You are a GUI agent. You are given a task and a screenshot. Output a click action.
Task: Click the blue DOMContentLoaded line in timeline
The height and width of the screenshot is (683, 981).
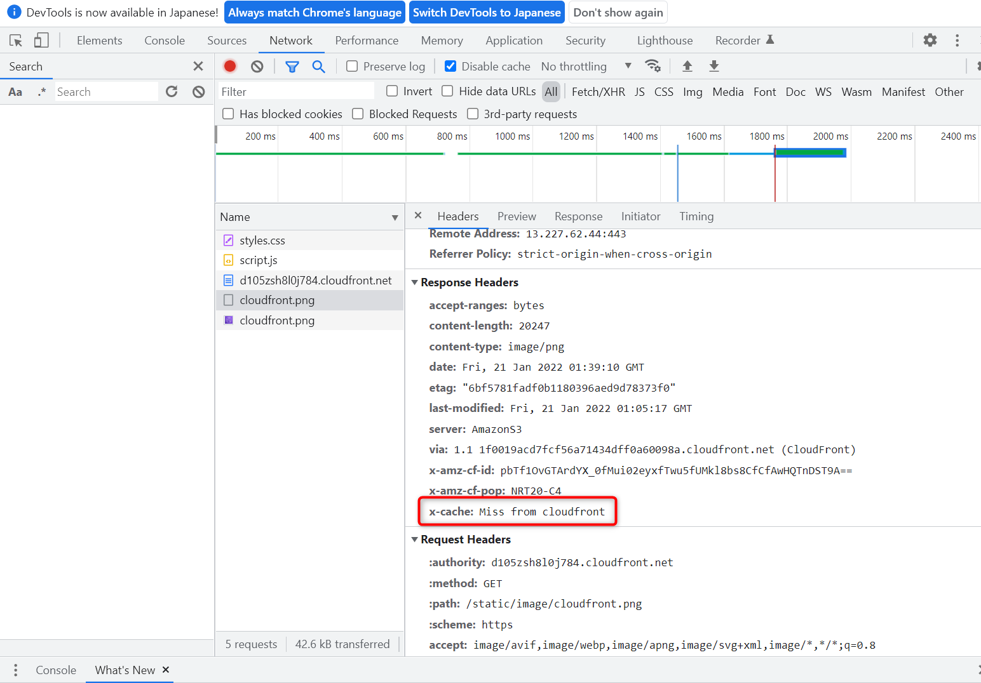pos(677,174)
